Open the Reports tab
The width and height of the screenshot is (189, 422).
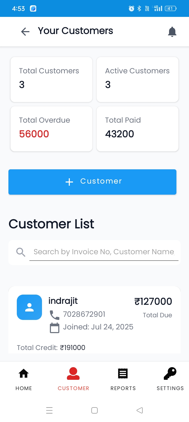click(123, 378)
